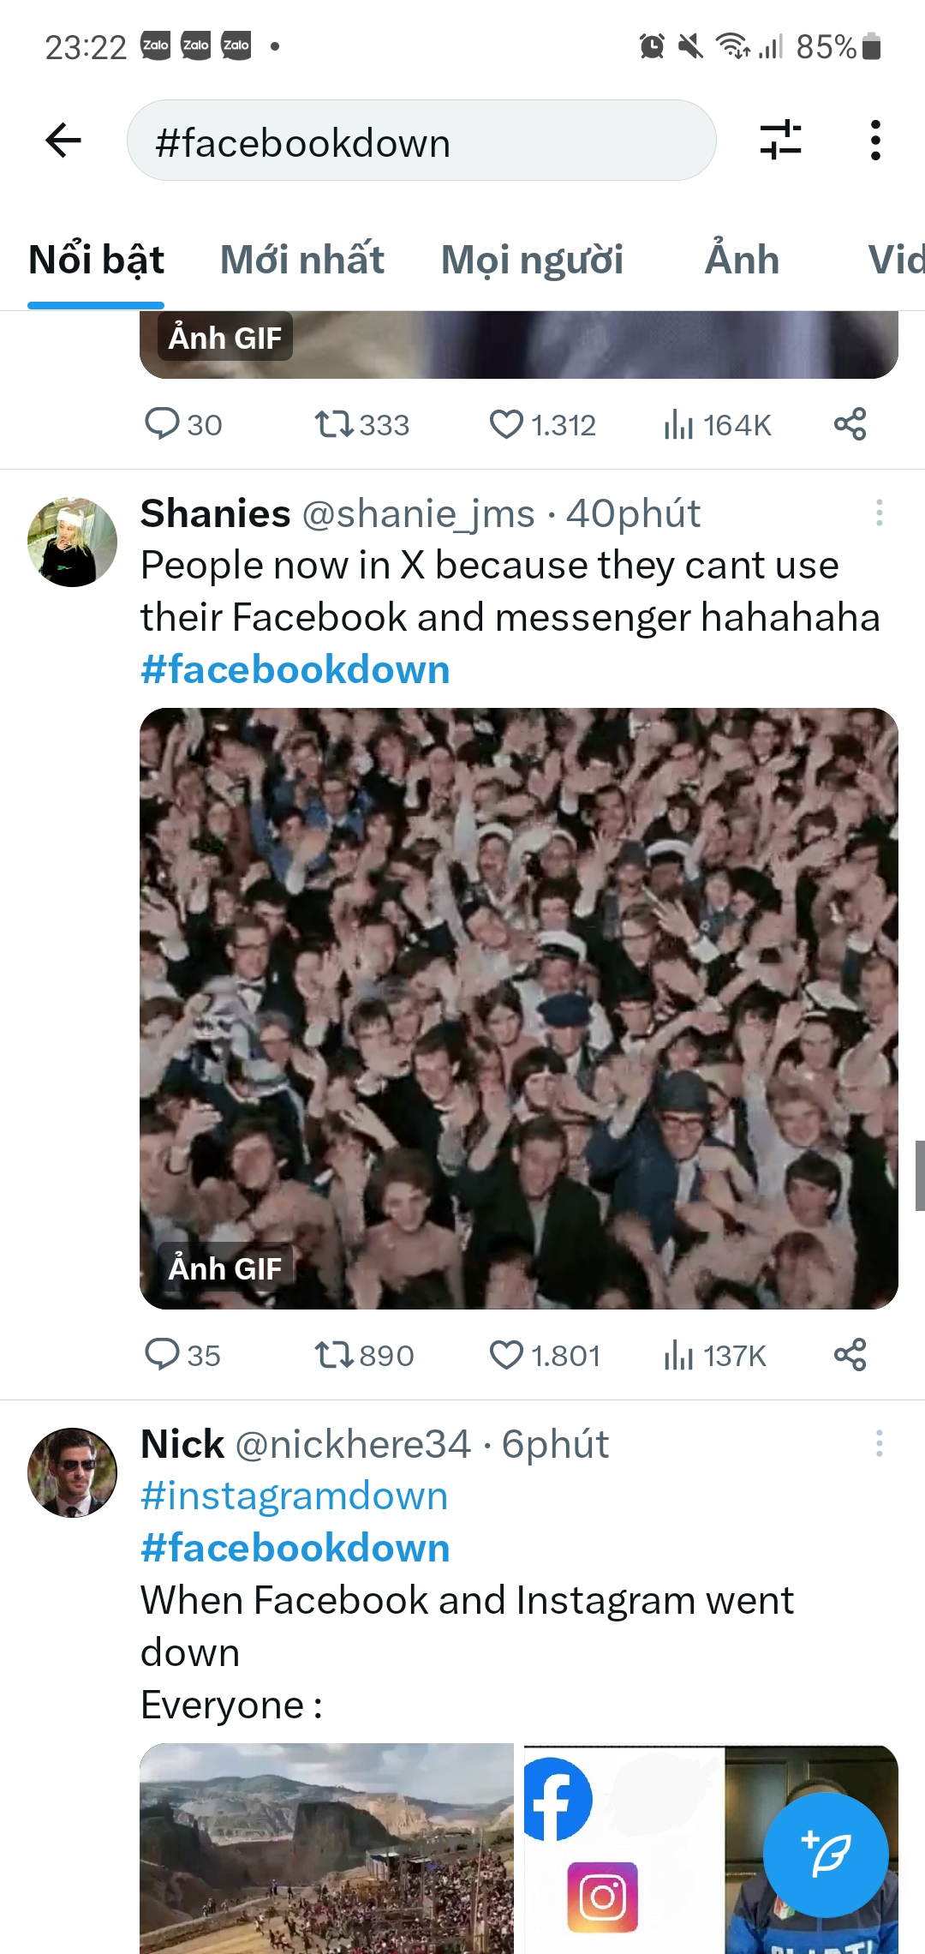
Task: Compose a new post with floating button
Action: point(825,1855)
